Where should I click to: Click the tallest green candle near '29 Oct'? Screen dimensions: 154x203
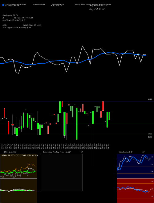(x=60, y=107)
